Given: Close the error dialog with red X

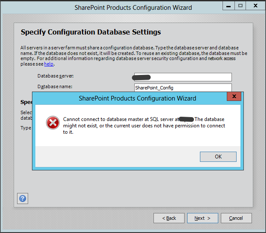Looking at the screenshot, I should coord(234,96).
